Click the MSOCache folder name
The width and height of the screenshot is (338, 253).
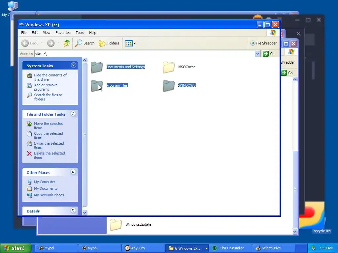pos(187,67)
